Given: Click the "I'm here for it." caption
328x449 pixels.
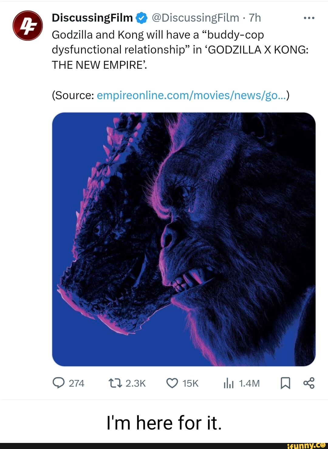Looking at the screenshot, I should (164, 423).
